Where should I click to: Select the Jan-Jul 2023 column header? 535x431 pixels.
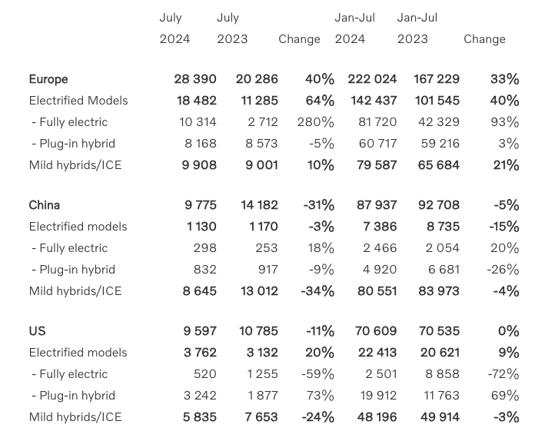point(417,28)
